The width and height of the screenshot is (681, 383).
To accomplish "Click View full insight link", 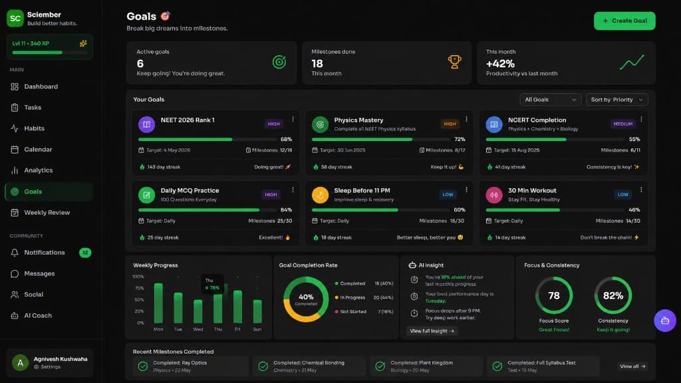I will [432, 331].
